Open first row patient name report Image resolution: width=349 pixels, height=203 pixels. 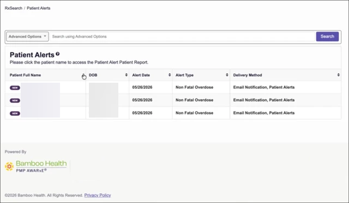pyautogui.click(x=40, y=87)
